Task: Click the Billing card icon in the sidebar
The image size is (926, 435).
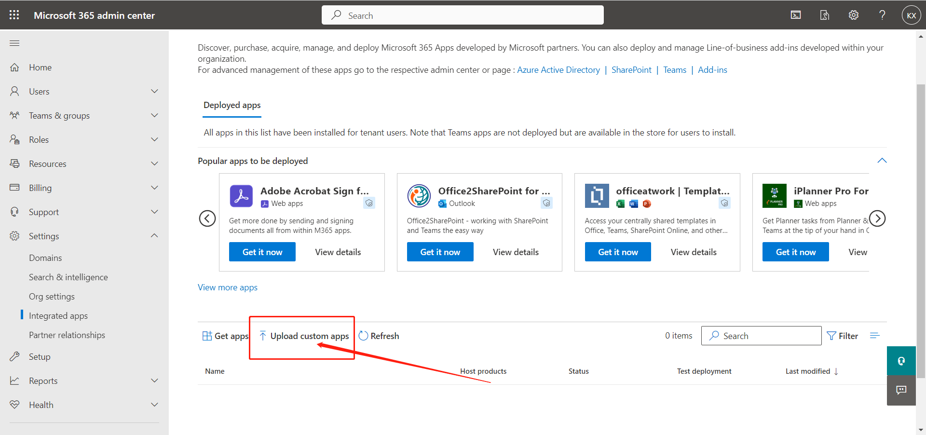Action: tap(14, 188)
